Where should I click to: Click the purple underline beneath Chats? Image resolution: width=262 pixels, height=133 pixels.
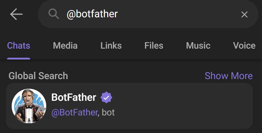tap(19, 58)
